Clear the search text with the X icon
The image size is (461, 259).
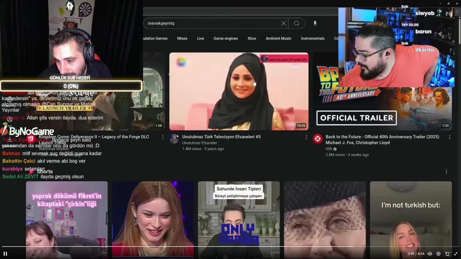click(284, 23)
